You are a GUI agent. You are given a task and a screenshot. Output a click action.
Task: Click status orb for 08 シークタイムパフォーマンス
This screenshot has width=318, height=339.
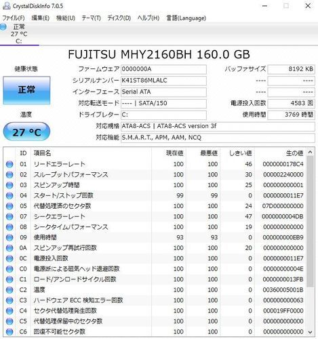click(9, 227)
